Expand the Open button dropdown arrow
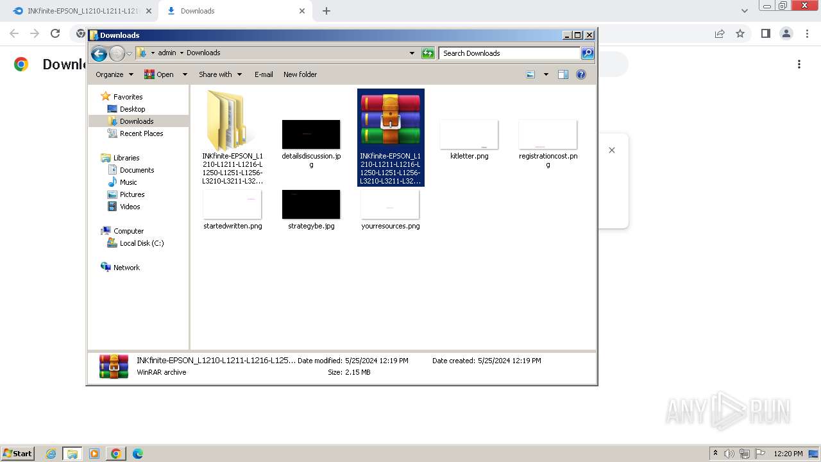The width and height of the screenshot is (821, 462). 185,74
